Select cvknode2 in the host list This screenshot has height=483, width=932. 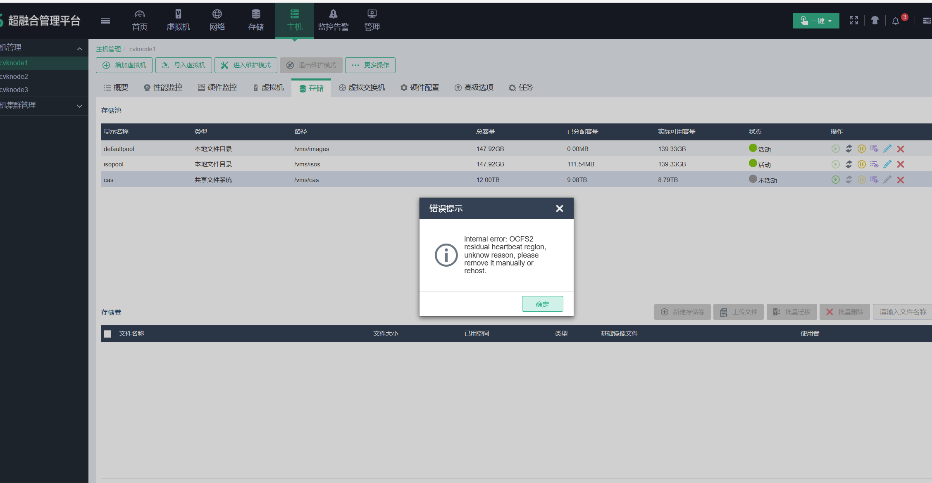pos(14,76)
